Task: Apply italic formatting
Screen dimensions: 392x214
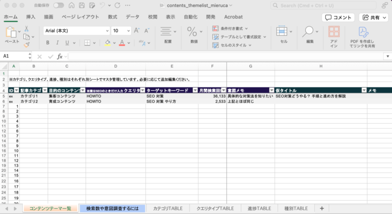Action: (58, 43)
